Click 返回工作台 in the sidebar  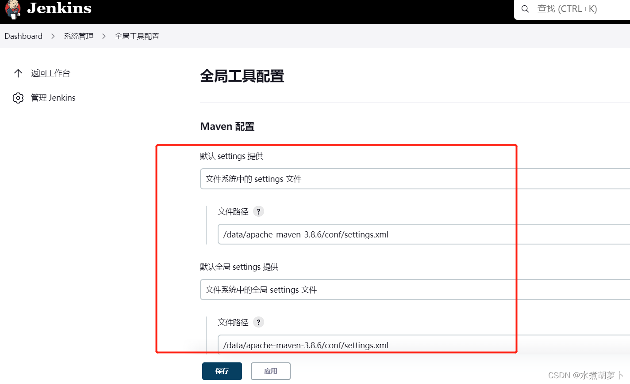pyautogui.click(x=51, y=73)
